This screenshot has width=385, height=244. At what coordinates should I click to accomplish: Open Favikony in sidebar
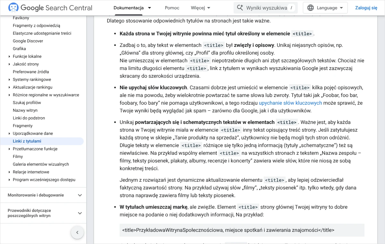pos(21,18)
